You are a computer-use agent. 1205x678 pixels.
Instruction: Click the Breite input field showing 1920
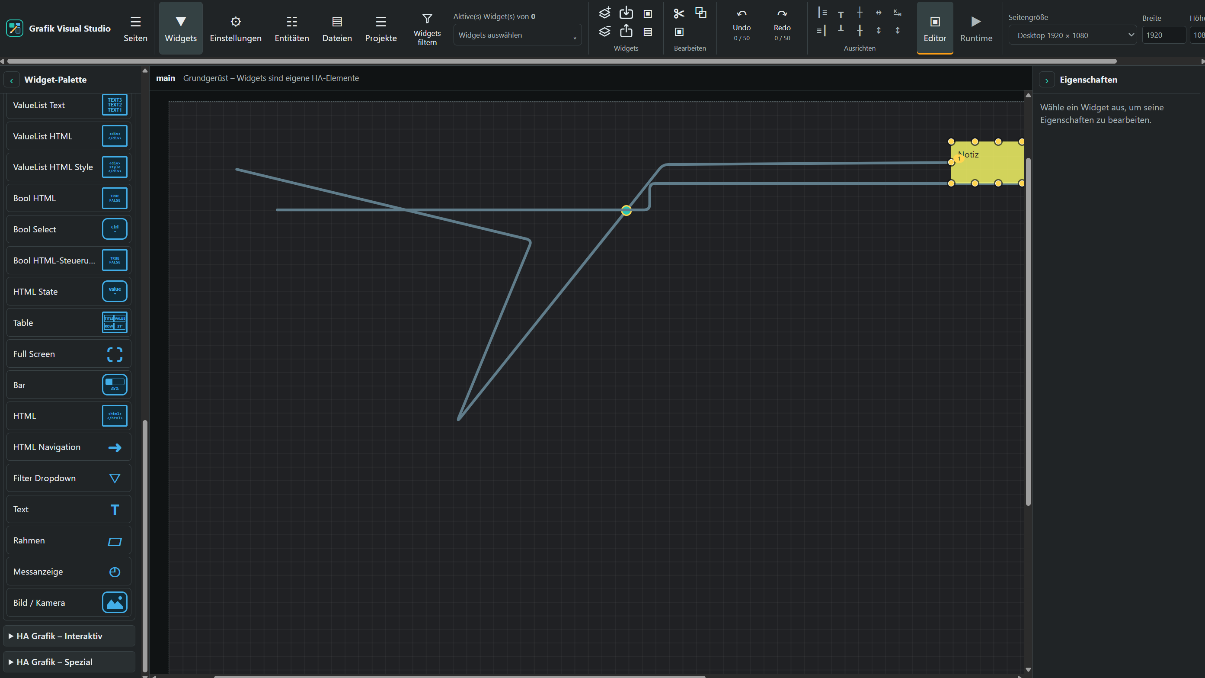tap(1163, 35)
